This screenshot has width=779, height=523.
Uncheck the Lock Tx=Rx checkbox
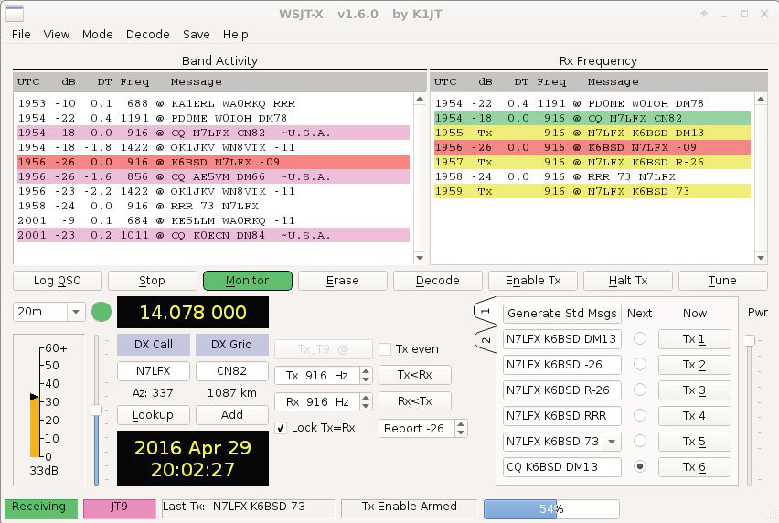[x=281, y=428]
